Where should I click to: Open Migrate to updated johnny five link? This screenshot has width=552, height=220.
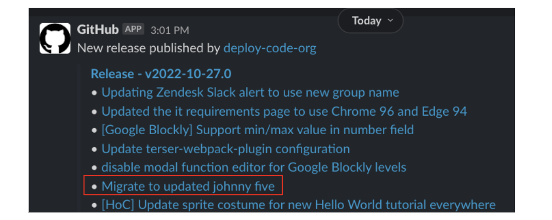pyautogui.click(x=188, y=186)
